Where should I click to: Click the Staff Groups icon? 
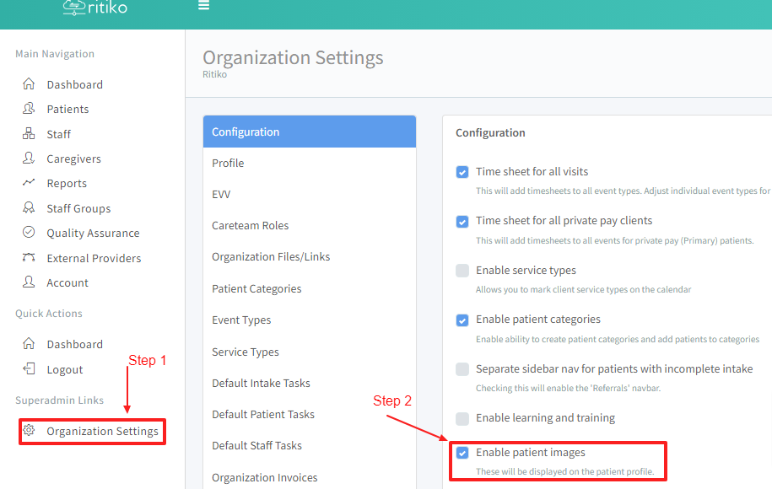(x=29, y=208)
